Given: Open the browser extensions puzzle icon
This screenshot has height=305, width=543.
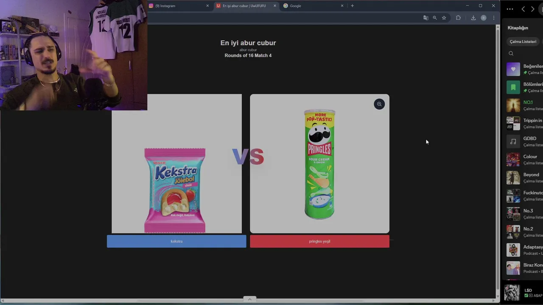Looking at the screenshot, I should tap(458, 18).
